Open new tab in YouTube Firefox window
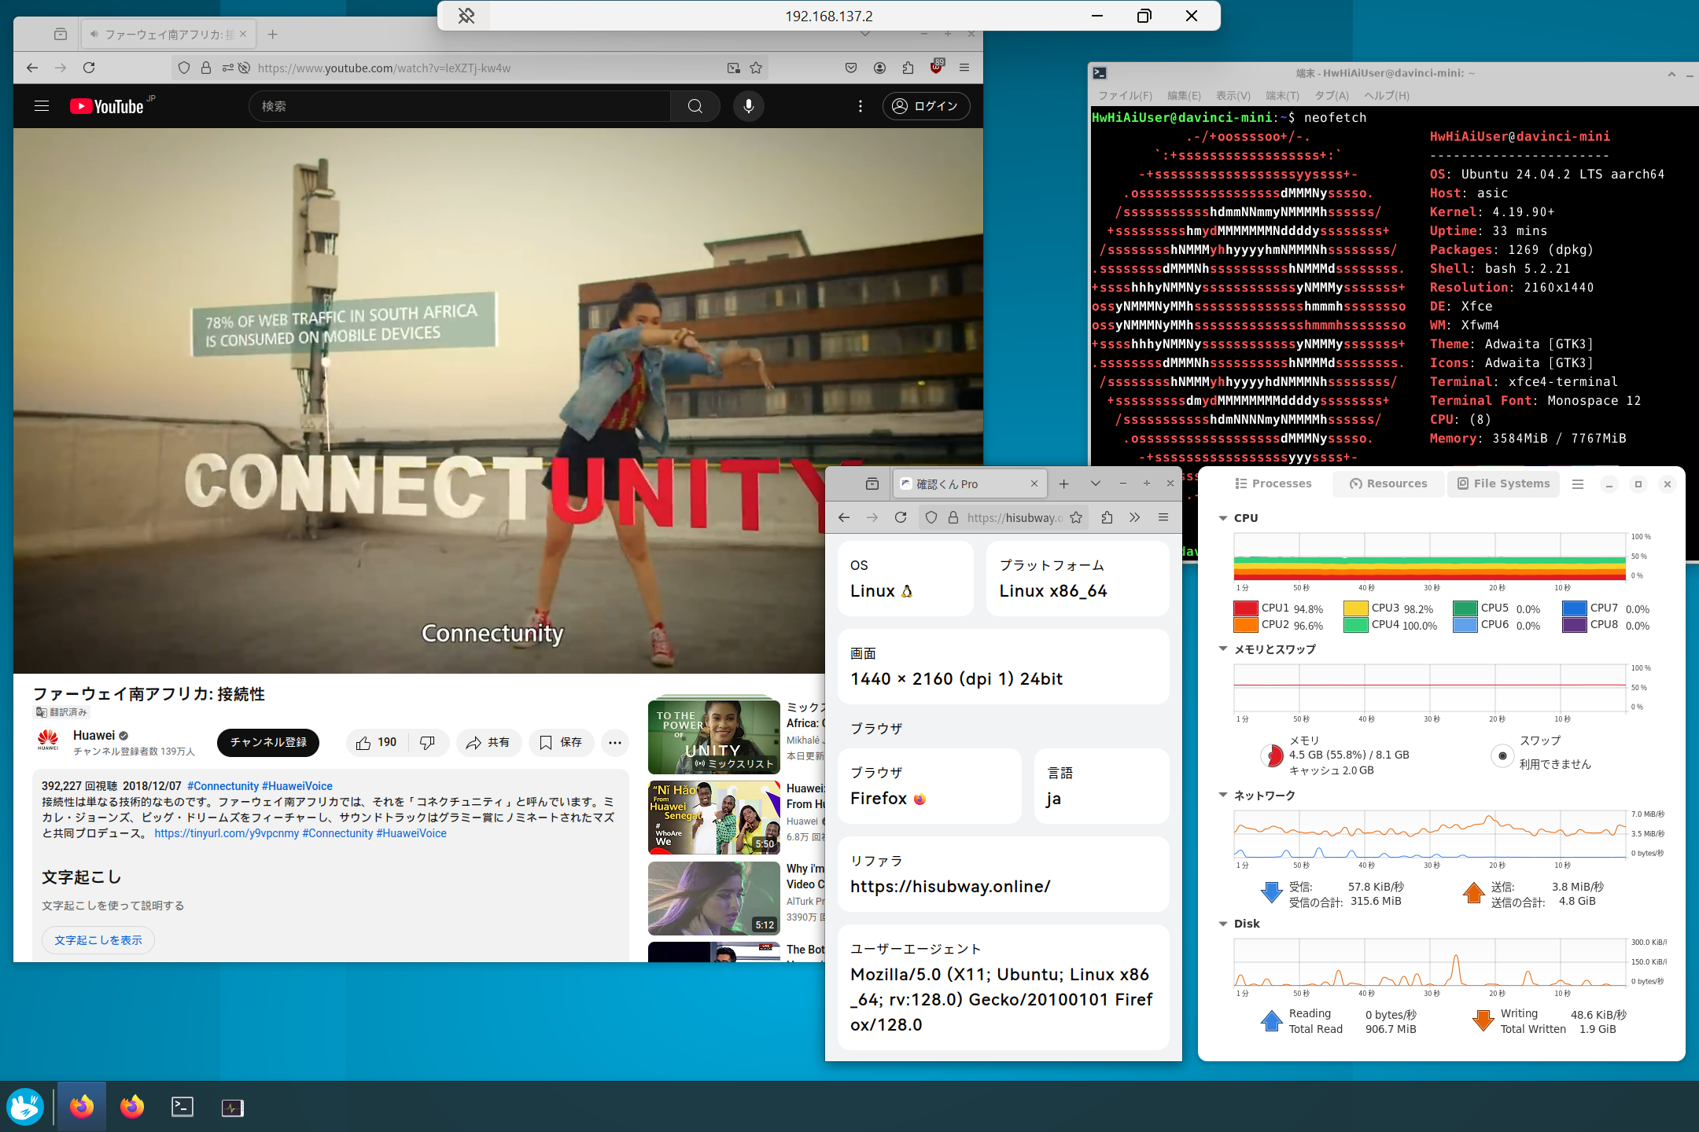 (x=272, y=34)
